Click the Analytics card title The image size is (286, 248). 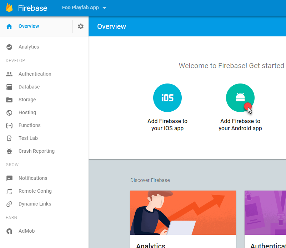coord(151,245)
